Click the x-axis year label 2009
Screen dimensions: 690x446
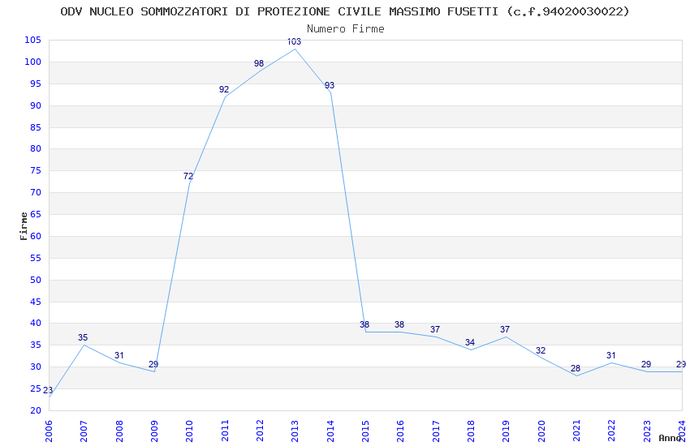(x=154, y=431)
